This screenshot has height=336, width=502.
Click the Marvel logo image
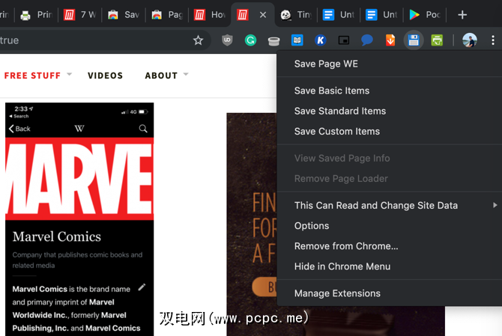[x=79, y=179]
